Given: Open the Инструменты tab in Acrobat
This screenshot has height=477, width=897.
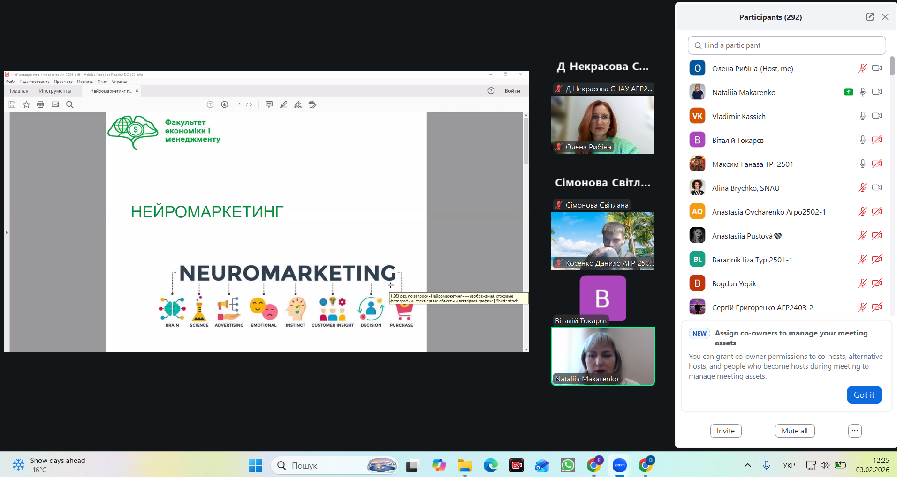Looking at the screenshot, I should (x=55, y=91).
